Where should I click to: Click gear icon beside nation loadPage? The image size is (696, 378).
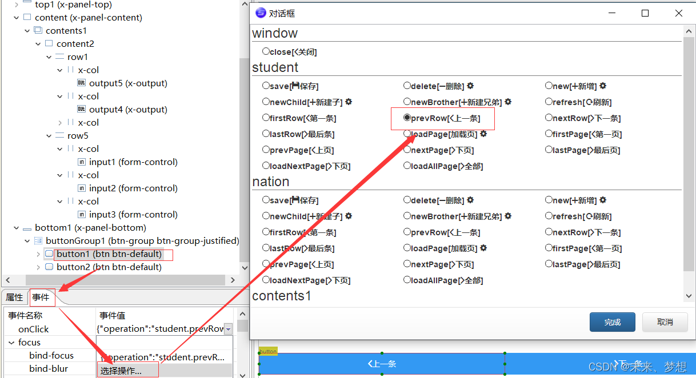point(483,248)
